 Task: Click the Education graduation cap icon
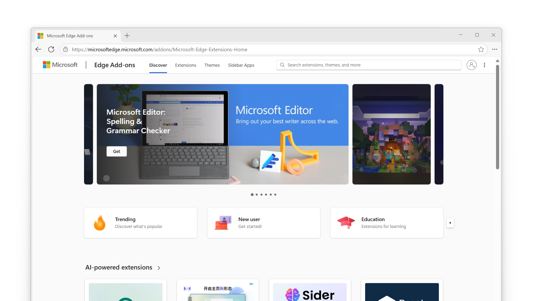pos(346,223)
